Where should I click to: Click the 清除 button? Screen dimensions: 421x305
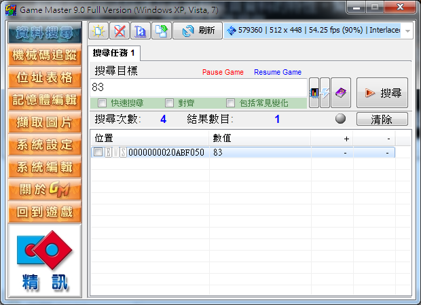pyautogui.click(x=382, y=119)
